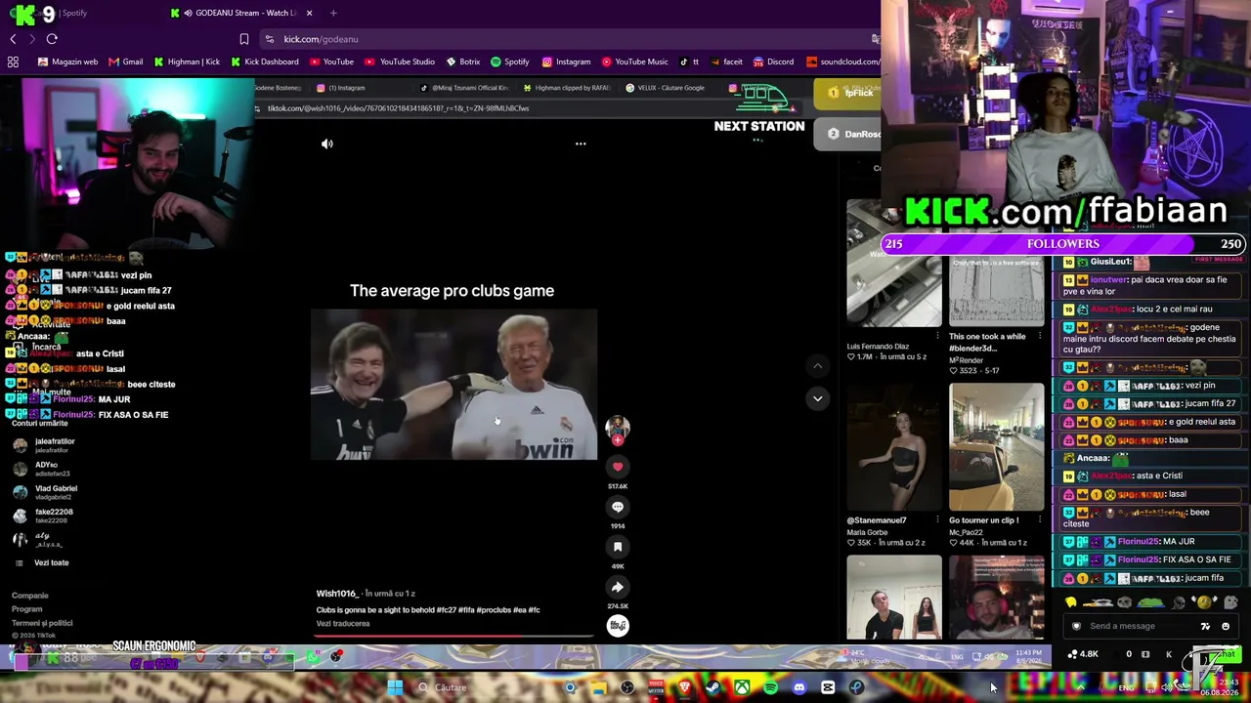Select the VELUX - Căutare Google tab
Screen dimensions: 1251x703
[x=665, y=88]
